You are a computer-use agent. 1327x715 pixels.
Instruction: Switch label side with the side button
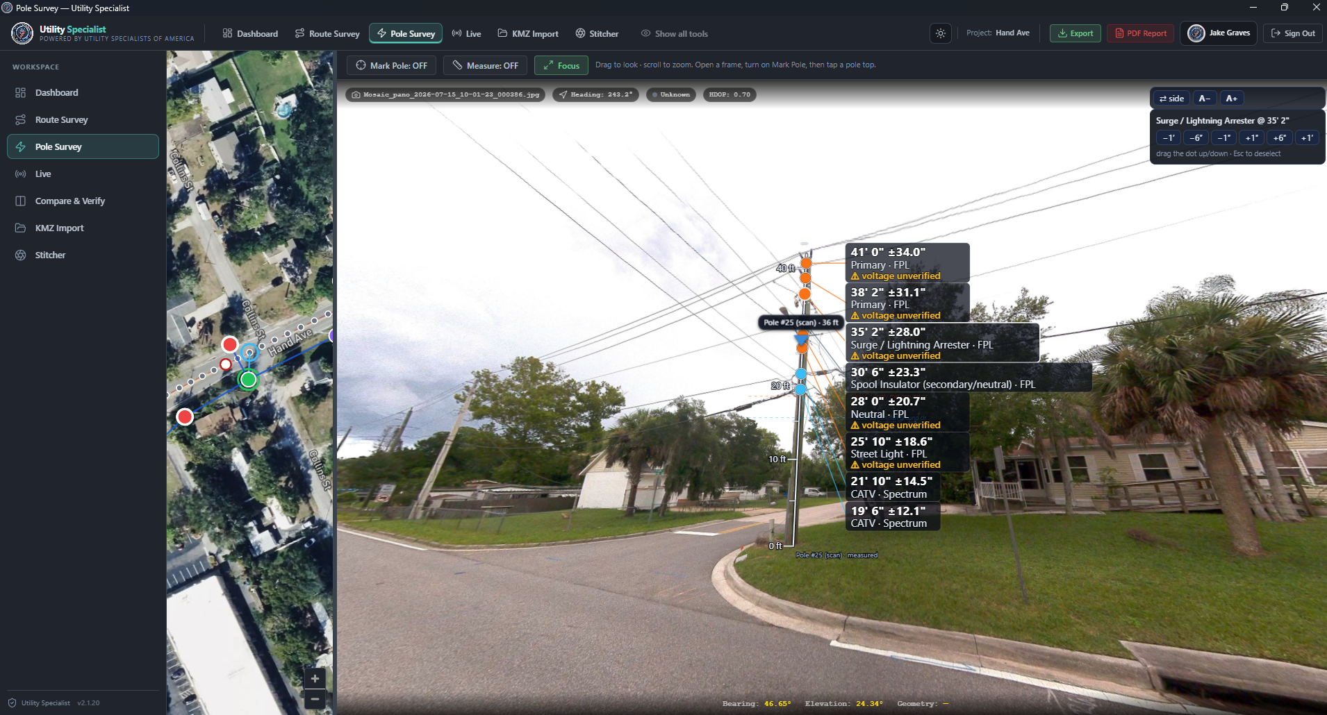click(x=1171, y=99)
